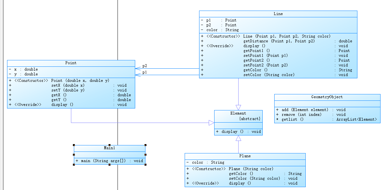This screenshot has width=386, height=190.
Task: Select the Main1 class title
Action: tap(110, 148)
